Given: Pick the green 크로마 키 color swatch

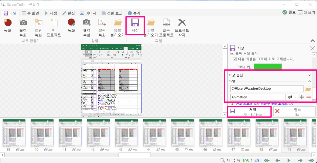Looking at the screenshot, I should [268, 67].
